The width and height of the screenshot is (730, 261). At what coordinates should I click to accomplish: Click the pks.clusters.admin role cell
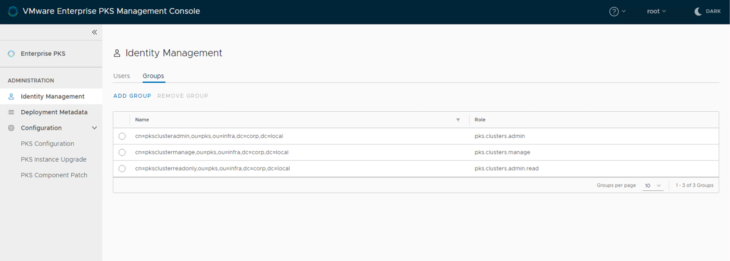pos(500,136)
